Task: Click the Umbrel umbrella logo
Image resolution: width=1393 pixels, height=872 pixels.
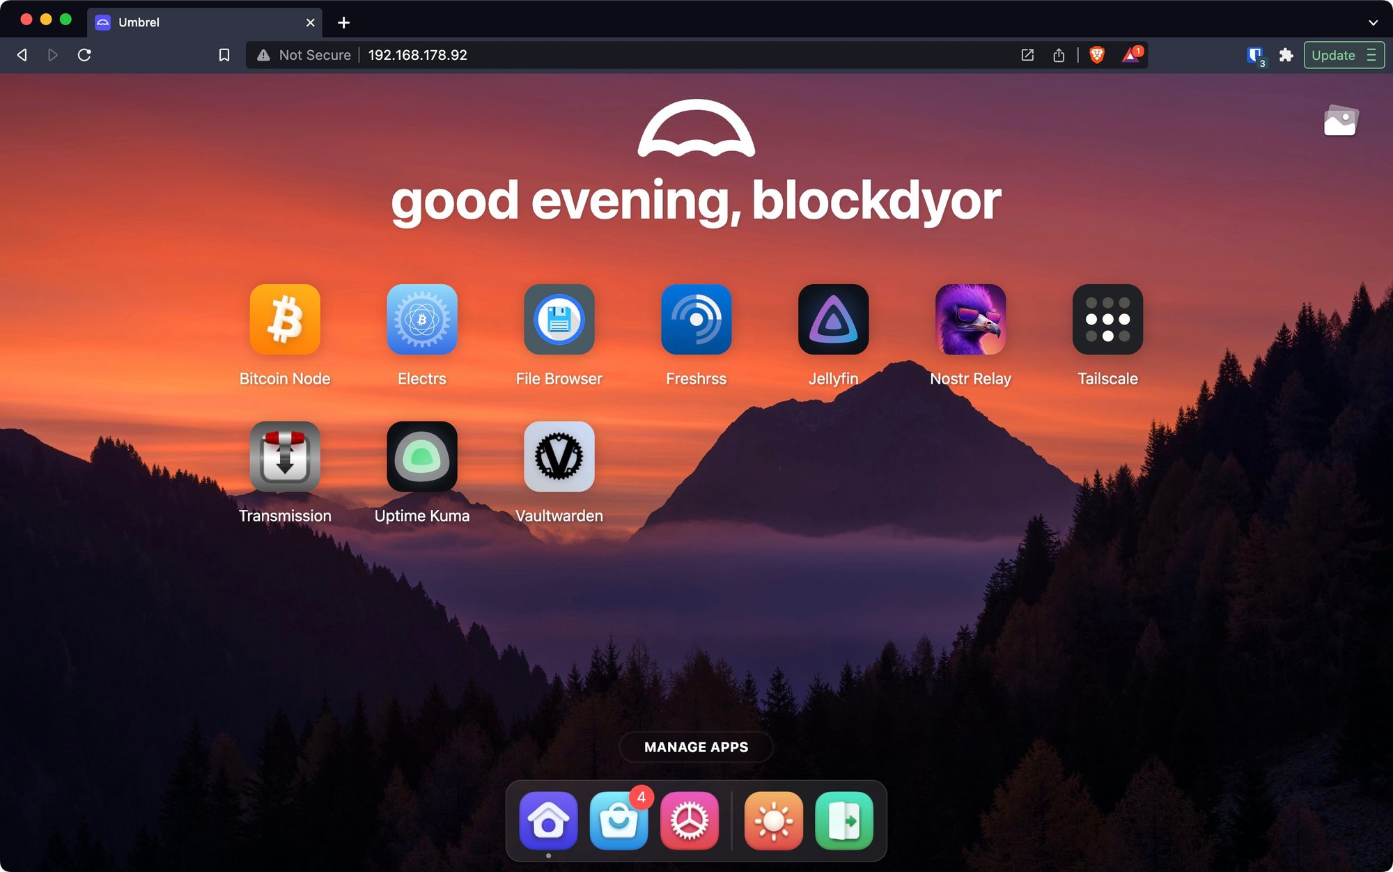Action: (696, 128)
